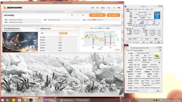Open the green circular app on taskbar
Viewport: 182px width, 102px height.
click(25, 100)
